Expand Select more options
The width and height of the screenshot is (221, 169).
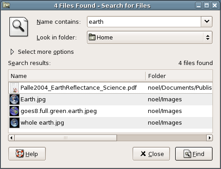tap(42, 52)
